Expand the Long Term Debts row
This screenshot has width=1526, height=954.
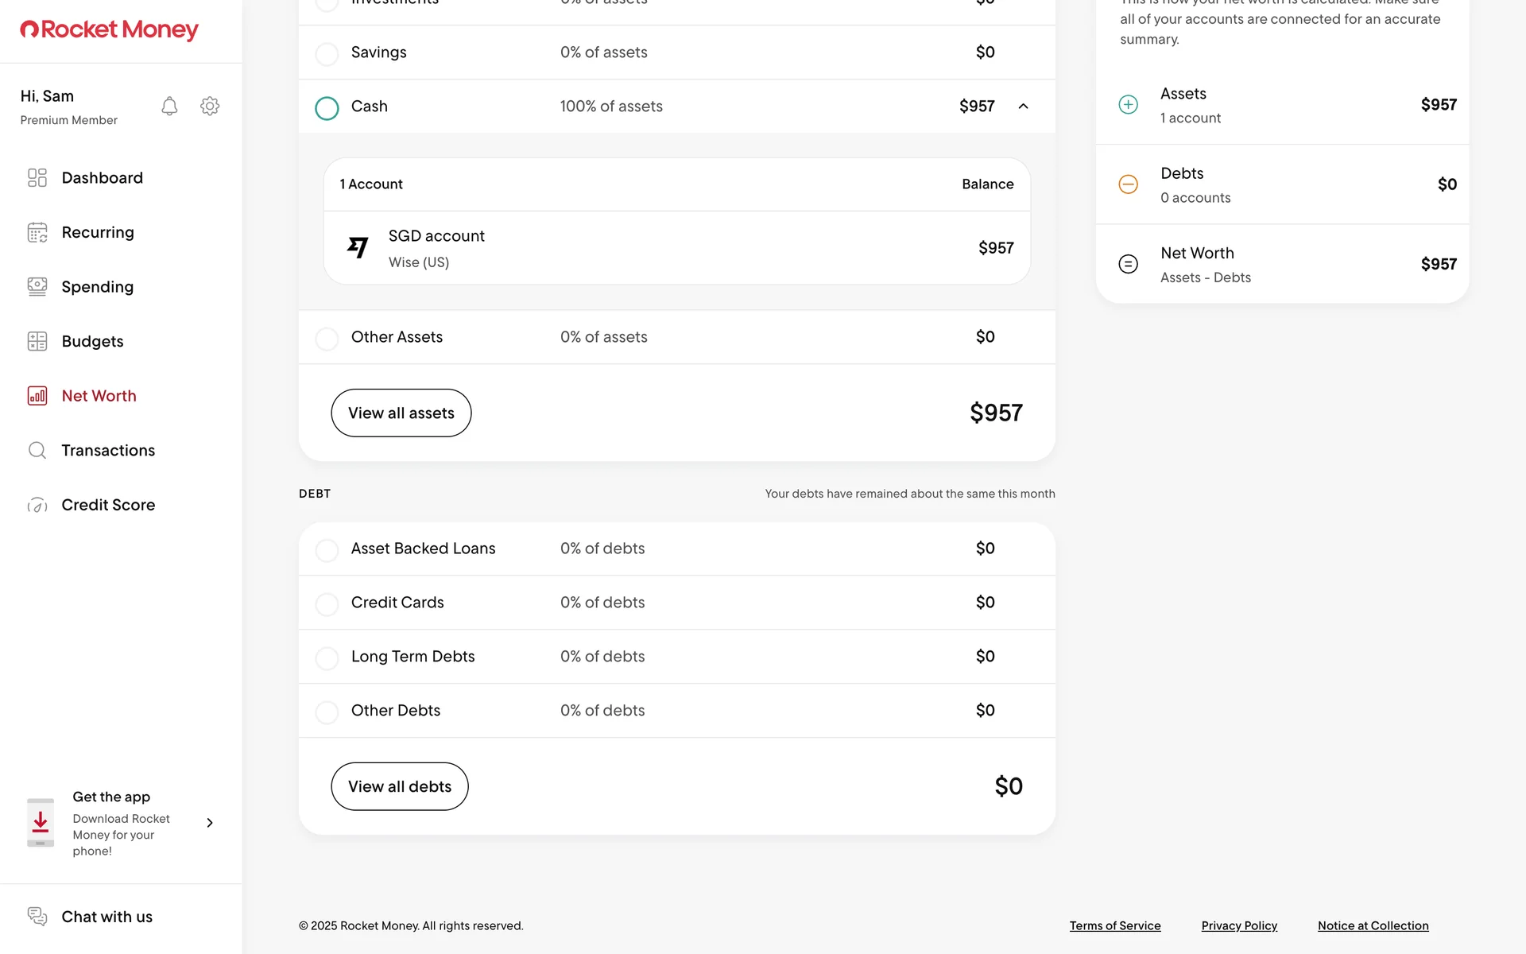[676, 657]
